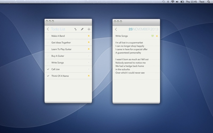Toggle the star in the Write Songs note

tap(157, 36)
